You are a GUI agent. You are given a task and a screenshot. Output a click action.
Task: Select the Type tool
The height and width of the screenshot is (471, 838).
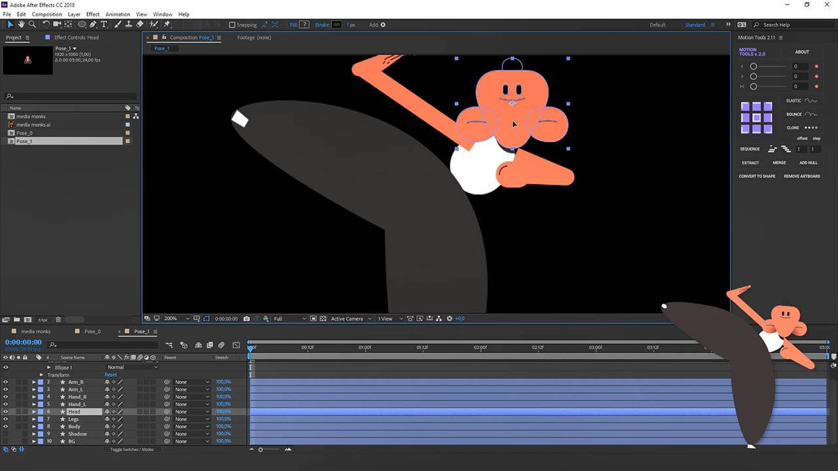[104, 24]
